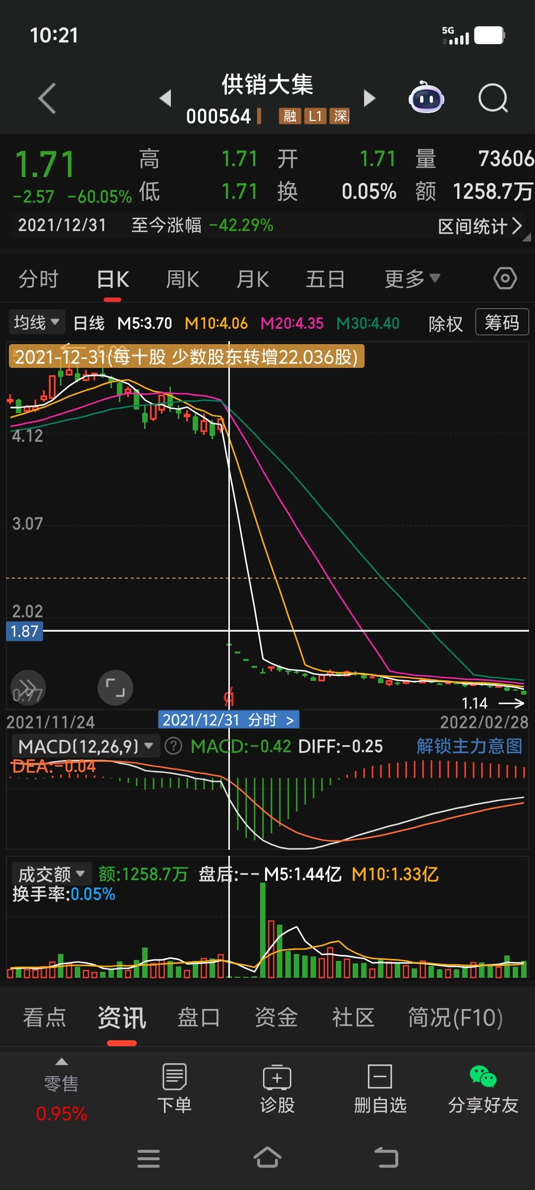Viewport: 535px width, 1190px height.
Task: Tap the 换手率:0.05% turnover text
Action: pos(64,894)
